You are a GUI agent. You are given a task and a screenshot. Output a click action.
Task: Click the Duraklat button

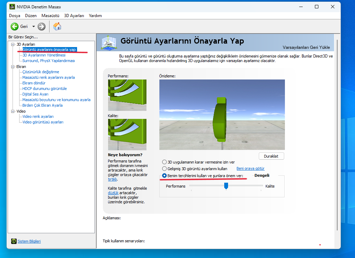[x=271, y=156]
